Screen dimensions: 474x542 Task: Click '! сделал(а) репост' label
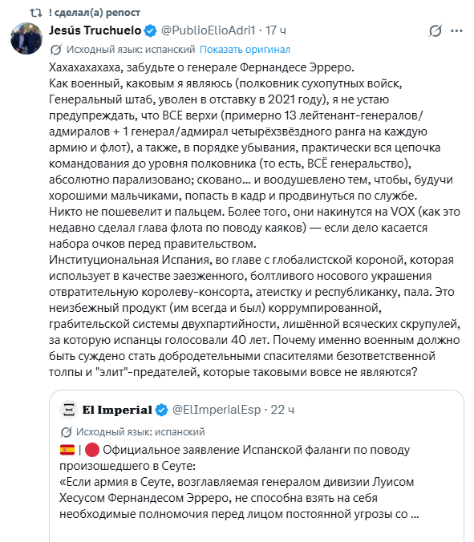pos(94,13)
